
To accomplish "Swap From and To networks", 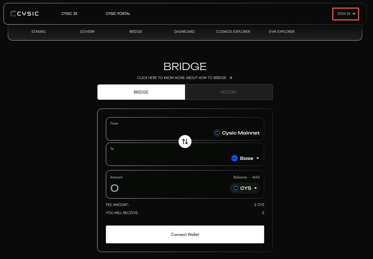I will click(185, 141).
